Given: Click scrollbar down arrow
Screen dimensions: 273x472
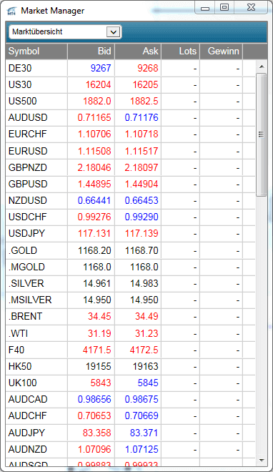Looking at the screenshot, I should [x=262, y=461].
